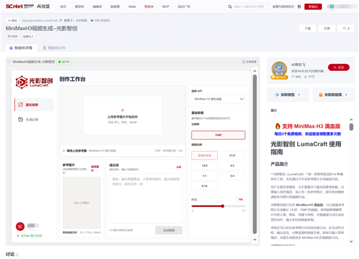The height and width of the screenshot is (259, 359).
Task: Click the gray reference image placeholder
Action: pyautogui.click(x=82, y=202)
